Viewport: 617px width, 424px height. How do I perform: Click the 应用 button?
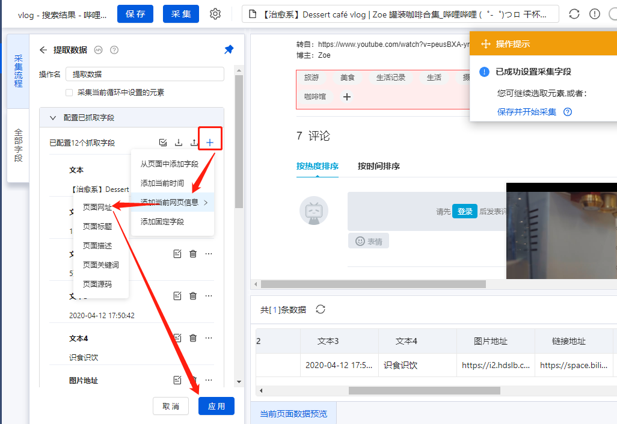point(216,406)
